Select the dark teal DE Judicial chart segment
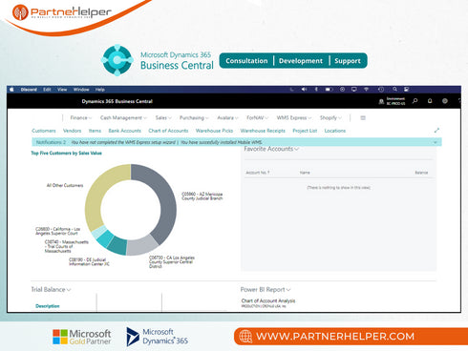This screenshot has height=351, width=468. click(118, 246)
